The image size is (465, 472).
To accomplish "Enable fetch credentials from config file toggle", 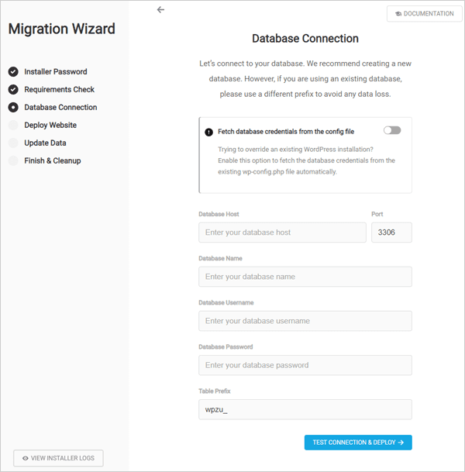I will coord(392,130).
